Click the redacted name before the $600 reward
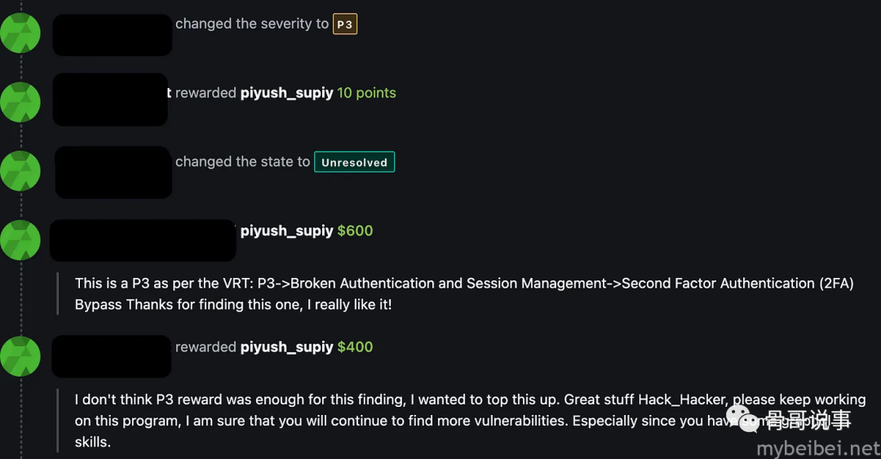881x459 pixels. click(143, 241)
